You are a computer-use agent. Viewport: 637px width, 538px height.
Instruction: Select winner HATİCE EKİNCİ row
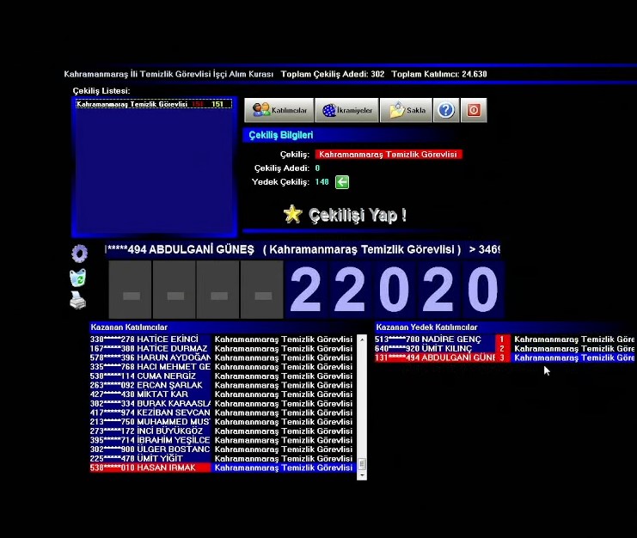coord(221,339)
